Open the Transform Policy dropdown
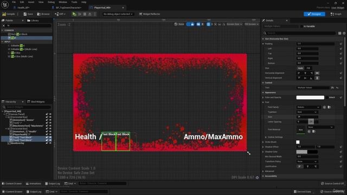347x195 pixels. coord(307,161)
